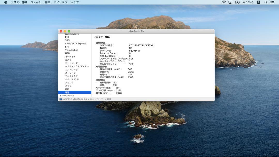
Task: Click adminのMacBook Air in path bar
Action: (75, 99)
